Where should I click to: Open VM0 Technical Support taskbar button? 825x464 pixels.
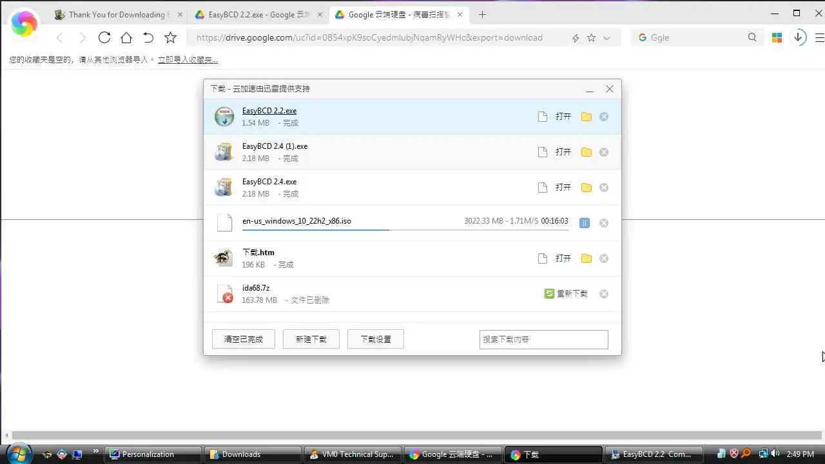click(353, 454)
